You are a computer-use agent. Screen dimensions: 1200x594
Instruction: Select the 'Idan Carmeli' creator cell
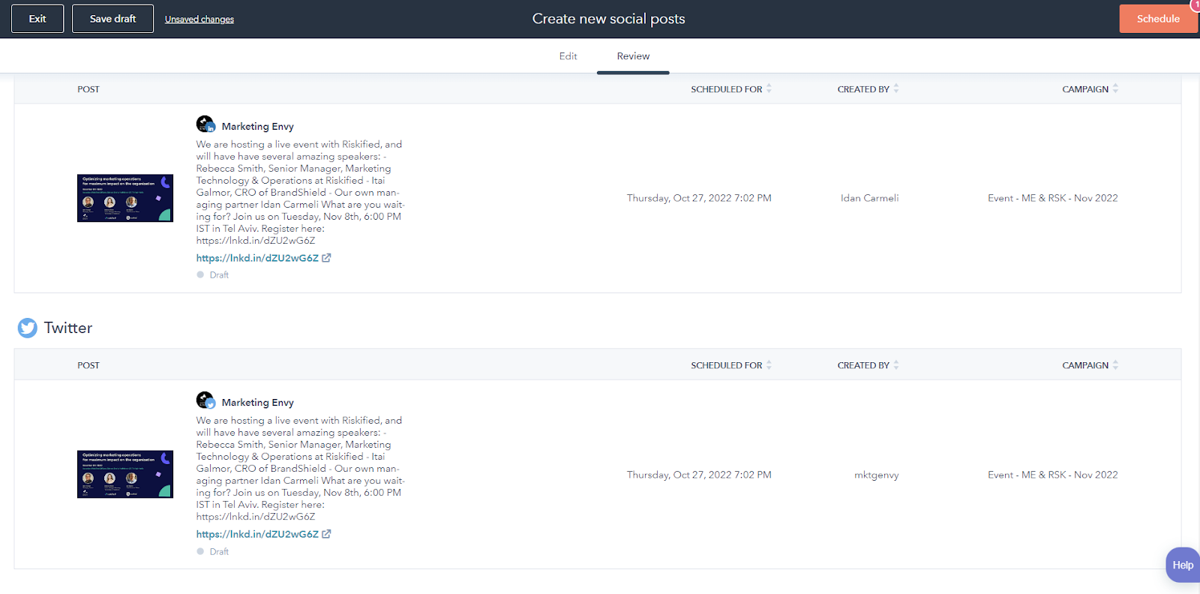[x=869, y=198]
